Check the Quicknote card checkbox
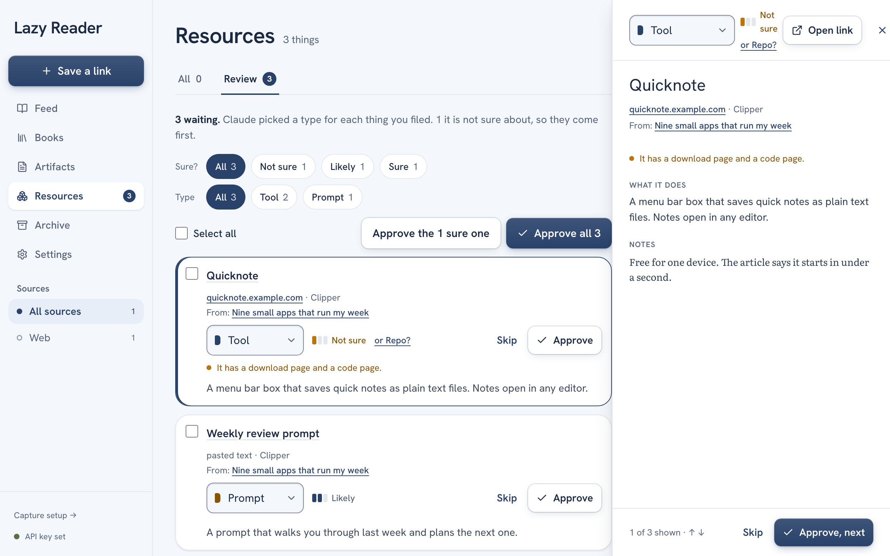This screenshot has height=556, width=890. (192, 273)
